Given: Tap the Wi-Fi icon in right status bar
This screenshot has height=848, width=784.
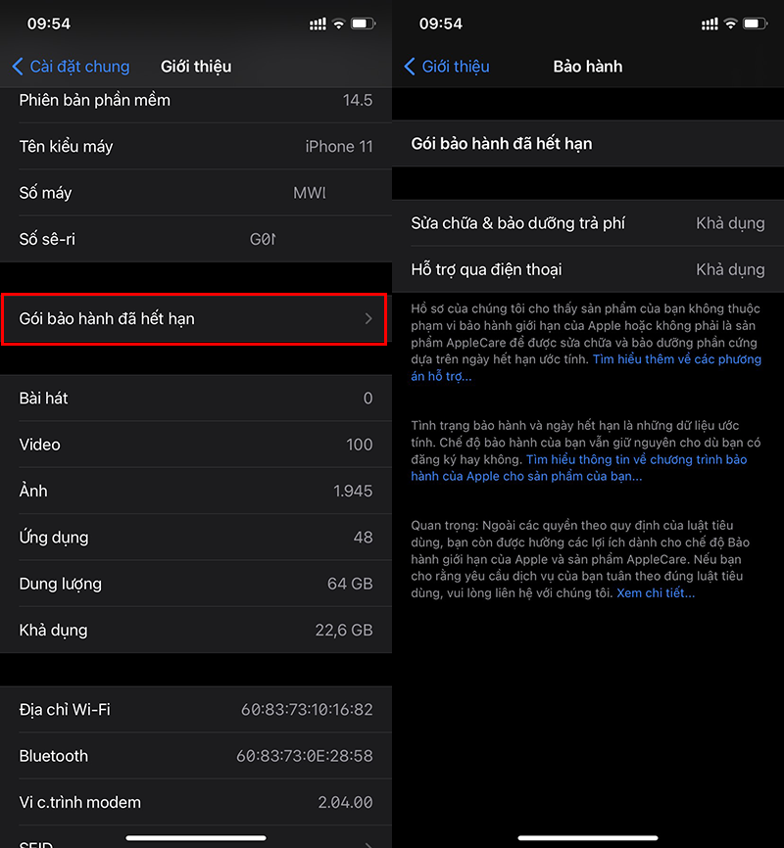Looking at the screenshot, I should coord(731,23).
